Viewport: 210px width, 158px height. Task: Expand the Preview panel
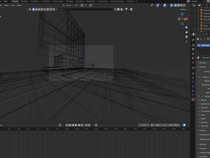coord(203,63)
